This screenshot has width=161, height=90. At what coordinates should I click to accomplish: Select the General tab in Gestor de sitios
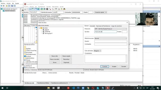(x=87, y=26)
